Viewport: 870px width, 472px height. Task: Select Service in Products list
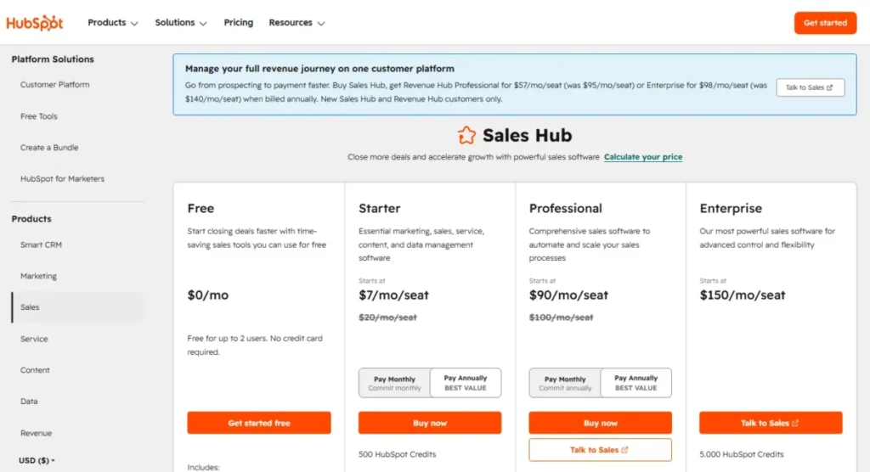pos(34,339)
